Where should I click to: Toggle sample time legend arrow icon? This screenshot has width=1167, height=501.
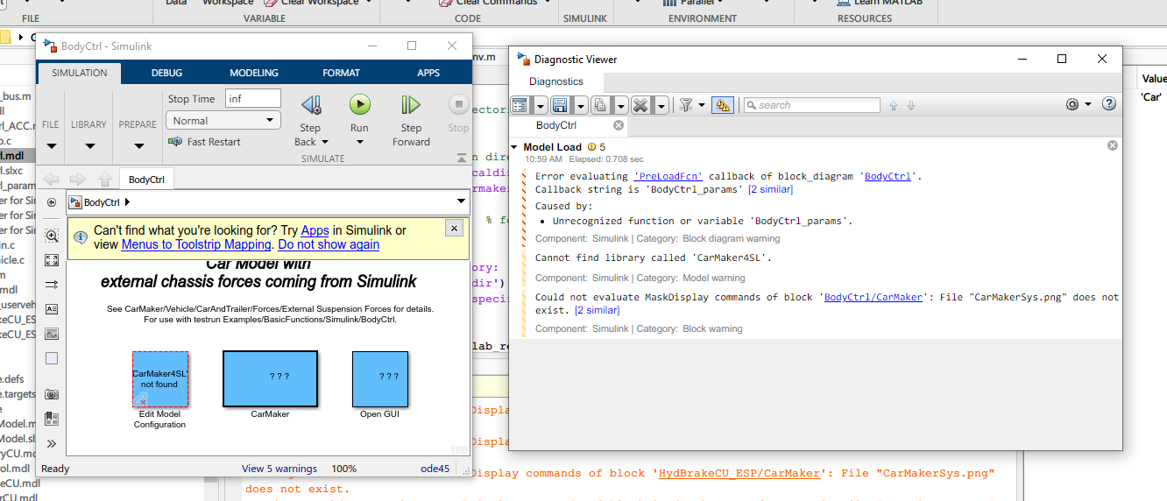pos(52,285)
